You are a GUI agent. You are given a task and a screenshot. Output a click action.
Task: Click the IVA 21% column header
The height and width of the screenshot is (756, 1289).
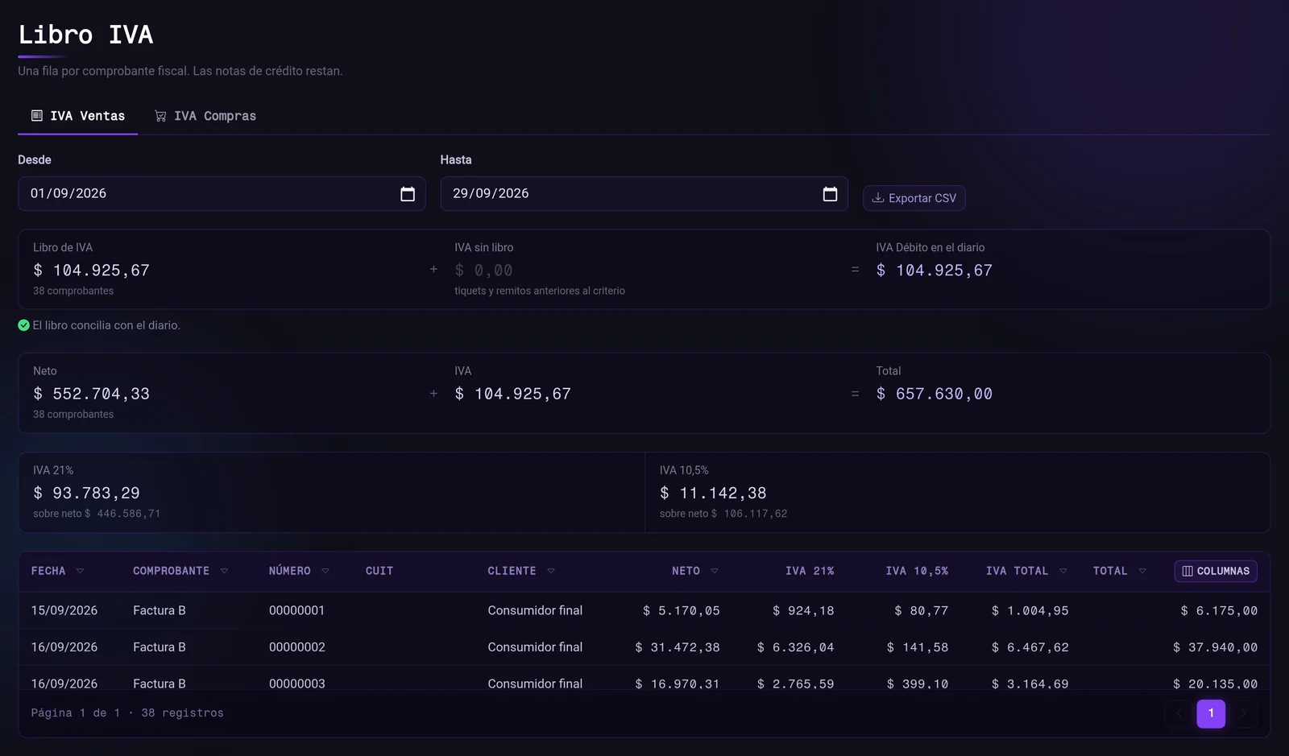[x=810, y=571]
